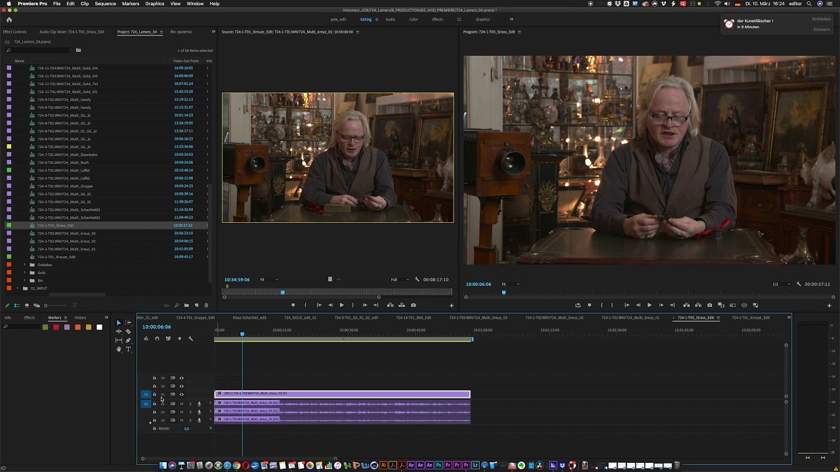Add a marker in the timeline
840x472 pixels.
click(x=179, y=338)
